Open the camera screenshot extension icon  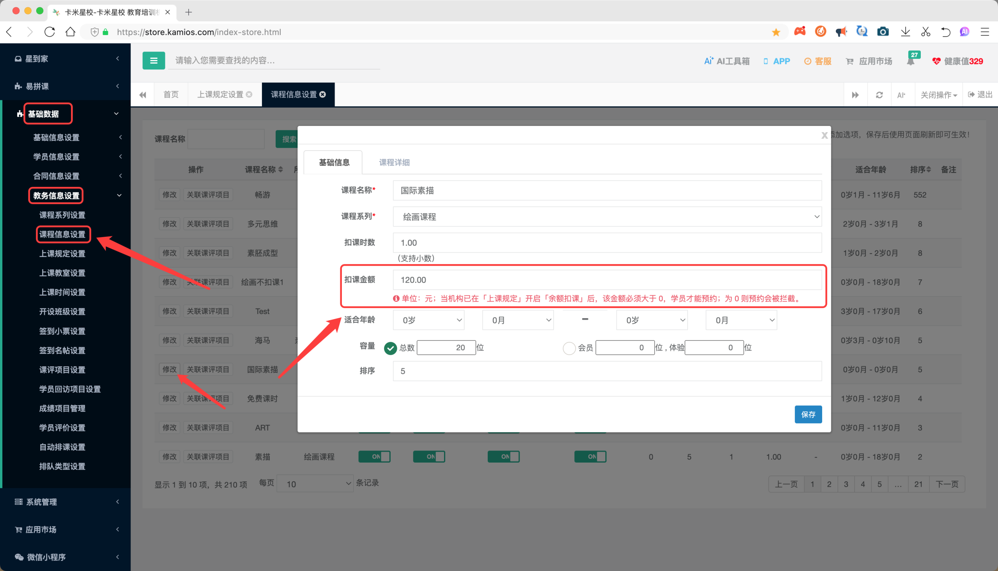[x=883, y=32]
